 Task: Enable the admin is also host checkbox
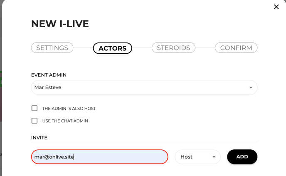[35, 108]
